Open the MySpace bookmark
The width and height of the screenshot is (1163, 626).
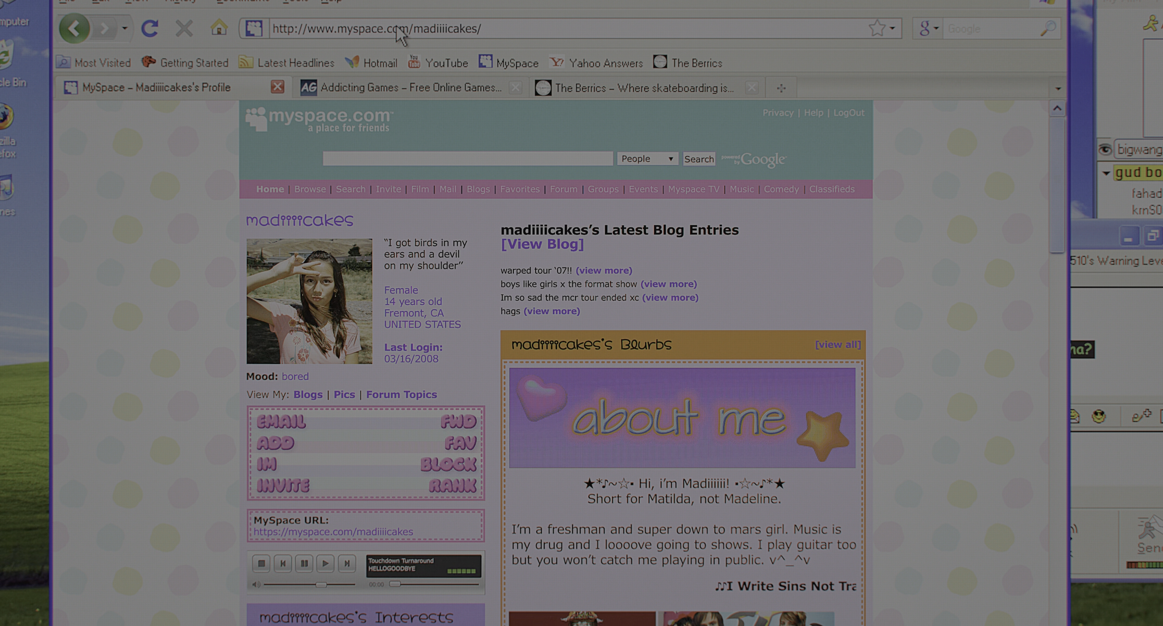[x=508, y=63]
